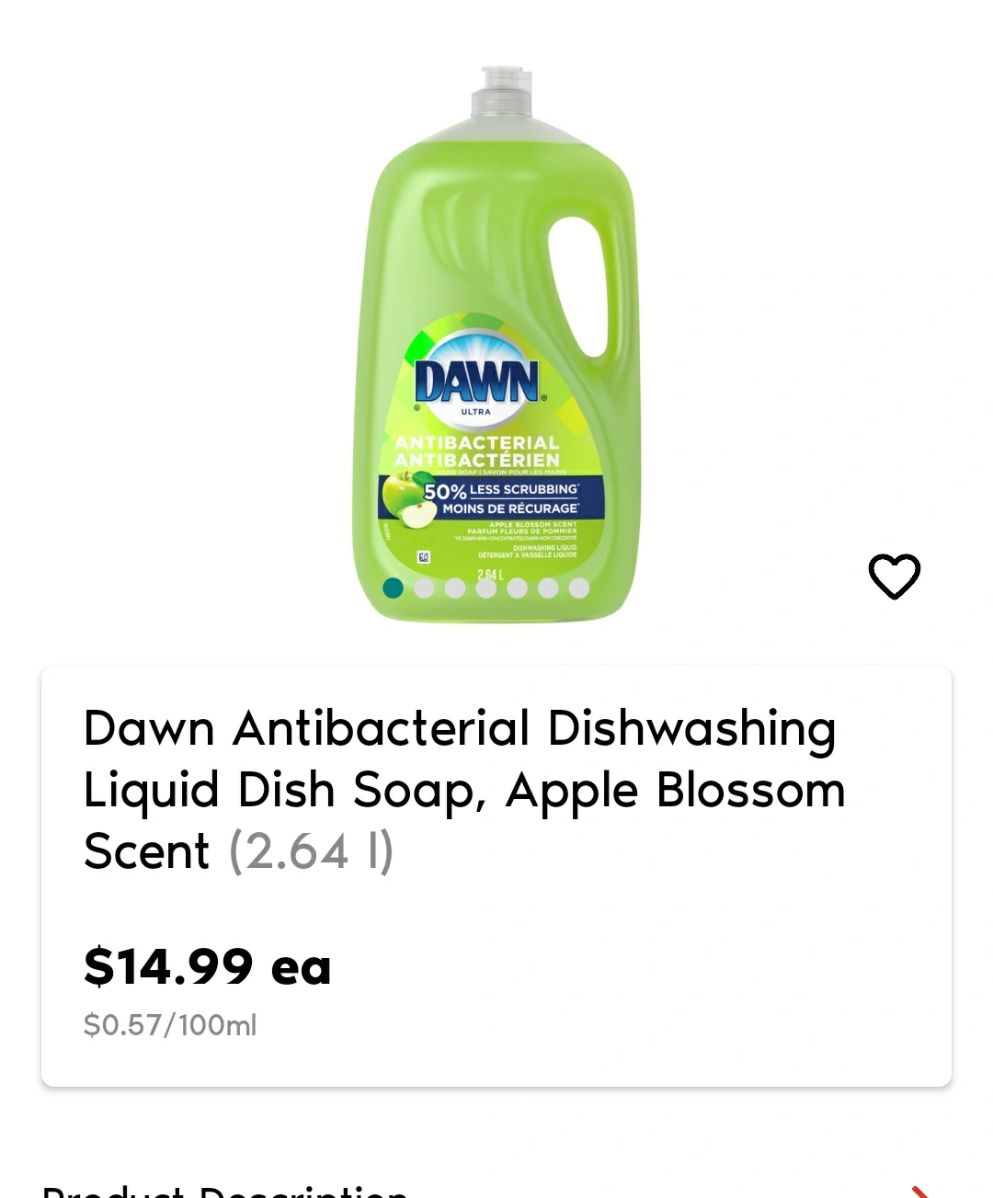The width and height of the screenshot is (993, 1198).
Task: Go to the fifth carousel image dot
Action: coord(518,588)
